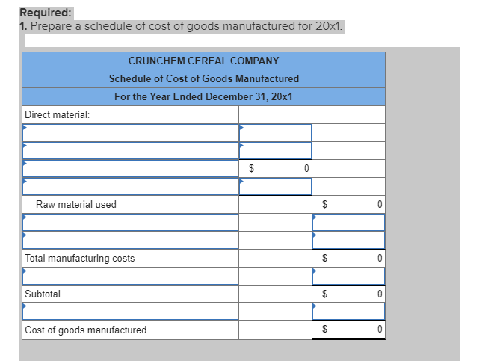The width and height of the screenshot is (497, 361).
Task: Click middle amount field above Raw material used
Action: (275, 186)
